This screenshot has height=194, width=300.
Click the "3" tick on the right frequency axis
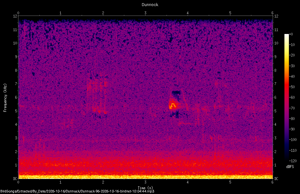click(275, 138)
